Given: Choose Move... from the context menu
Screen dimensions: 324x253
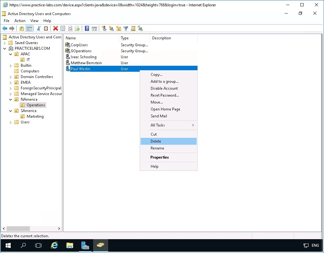Looking at the screenshot, I should tap(168, 102).
